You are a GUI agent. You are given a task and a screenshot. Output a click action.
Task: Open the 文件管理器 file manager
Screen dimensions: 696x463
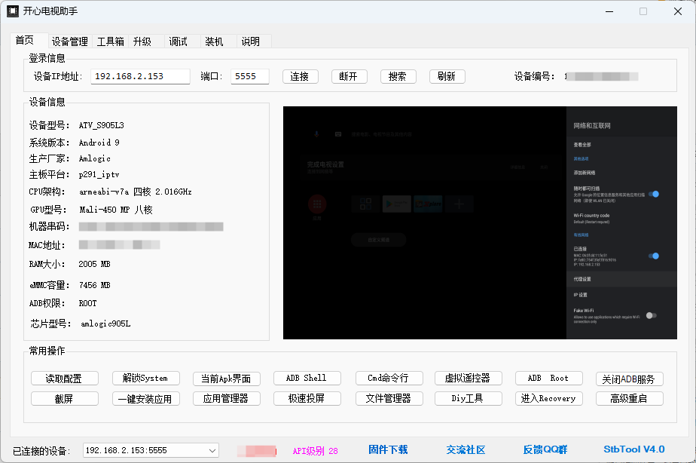pyautogui.click(x=389, y=397)
